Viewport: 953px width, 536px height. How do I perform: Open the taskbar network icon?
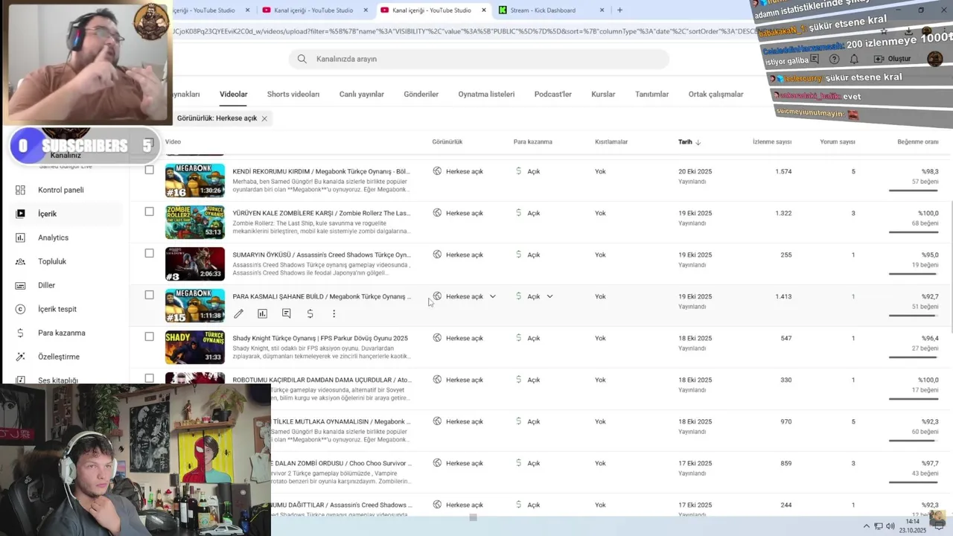(x=879, y=526)
